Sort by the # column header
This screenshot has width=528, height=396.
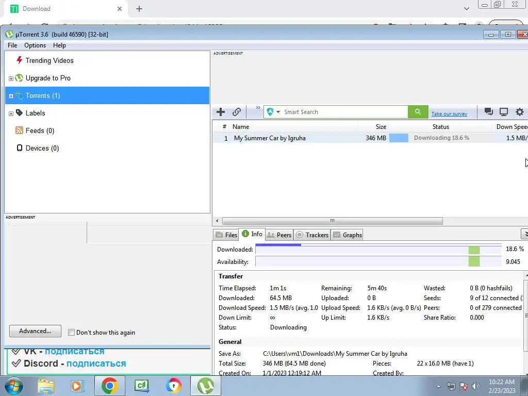[224, 127]
